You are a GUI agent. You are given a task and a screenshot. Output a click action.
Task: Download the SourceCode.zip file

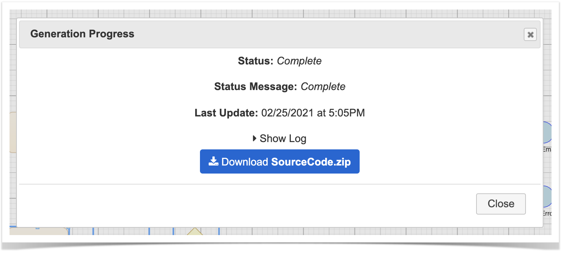click(x=279, y=161)
